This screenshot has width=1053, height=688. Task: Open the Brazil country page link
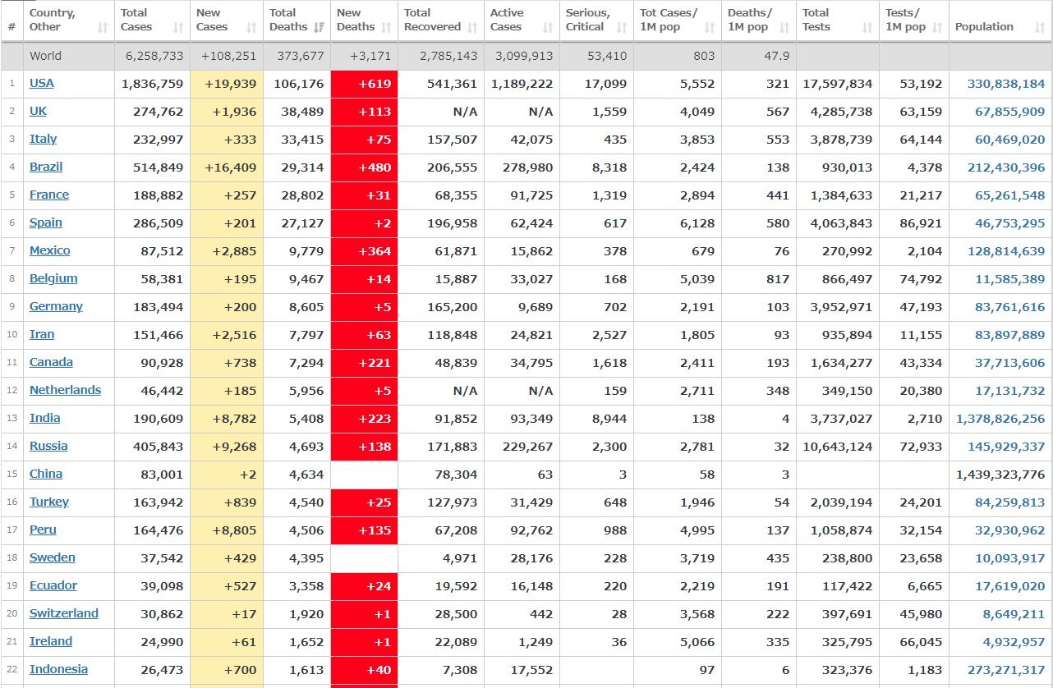tap(46, 167)
